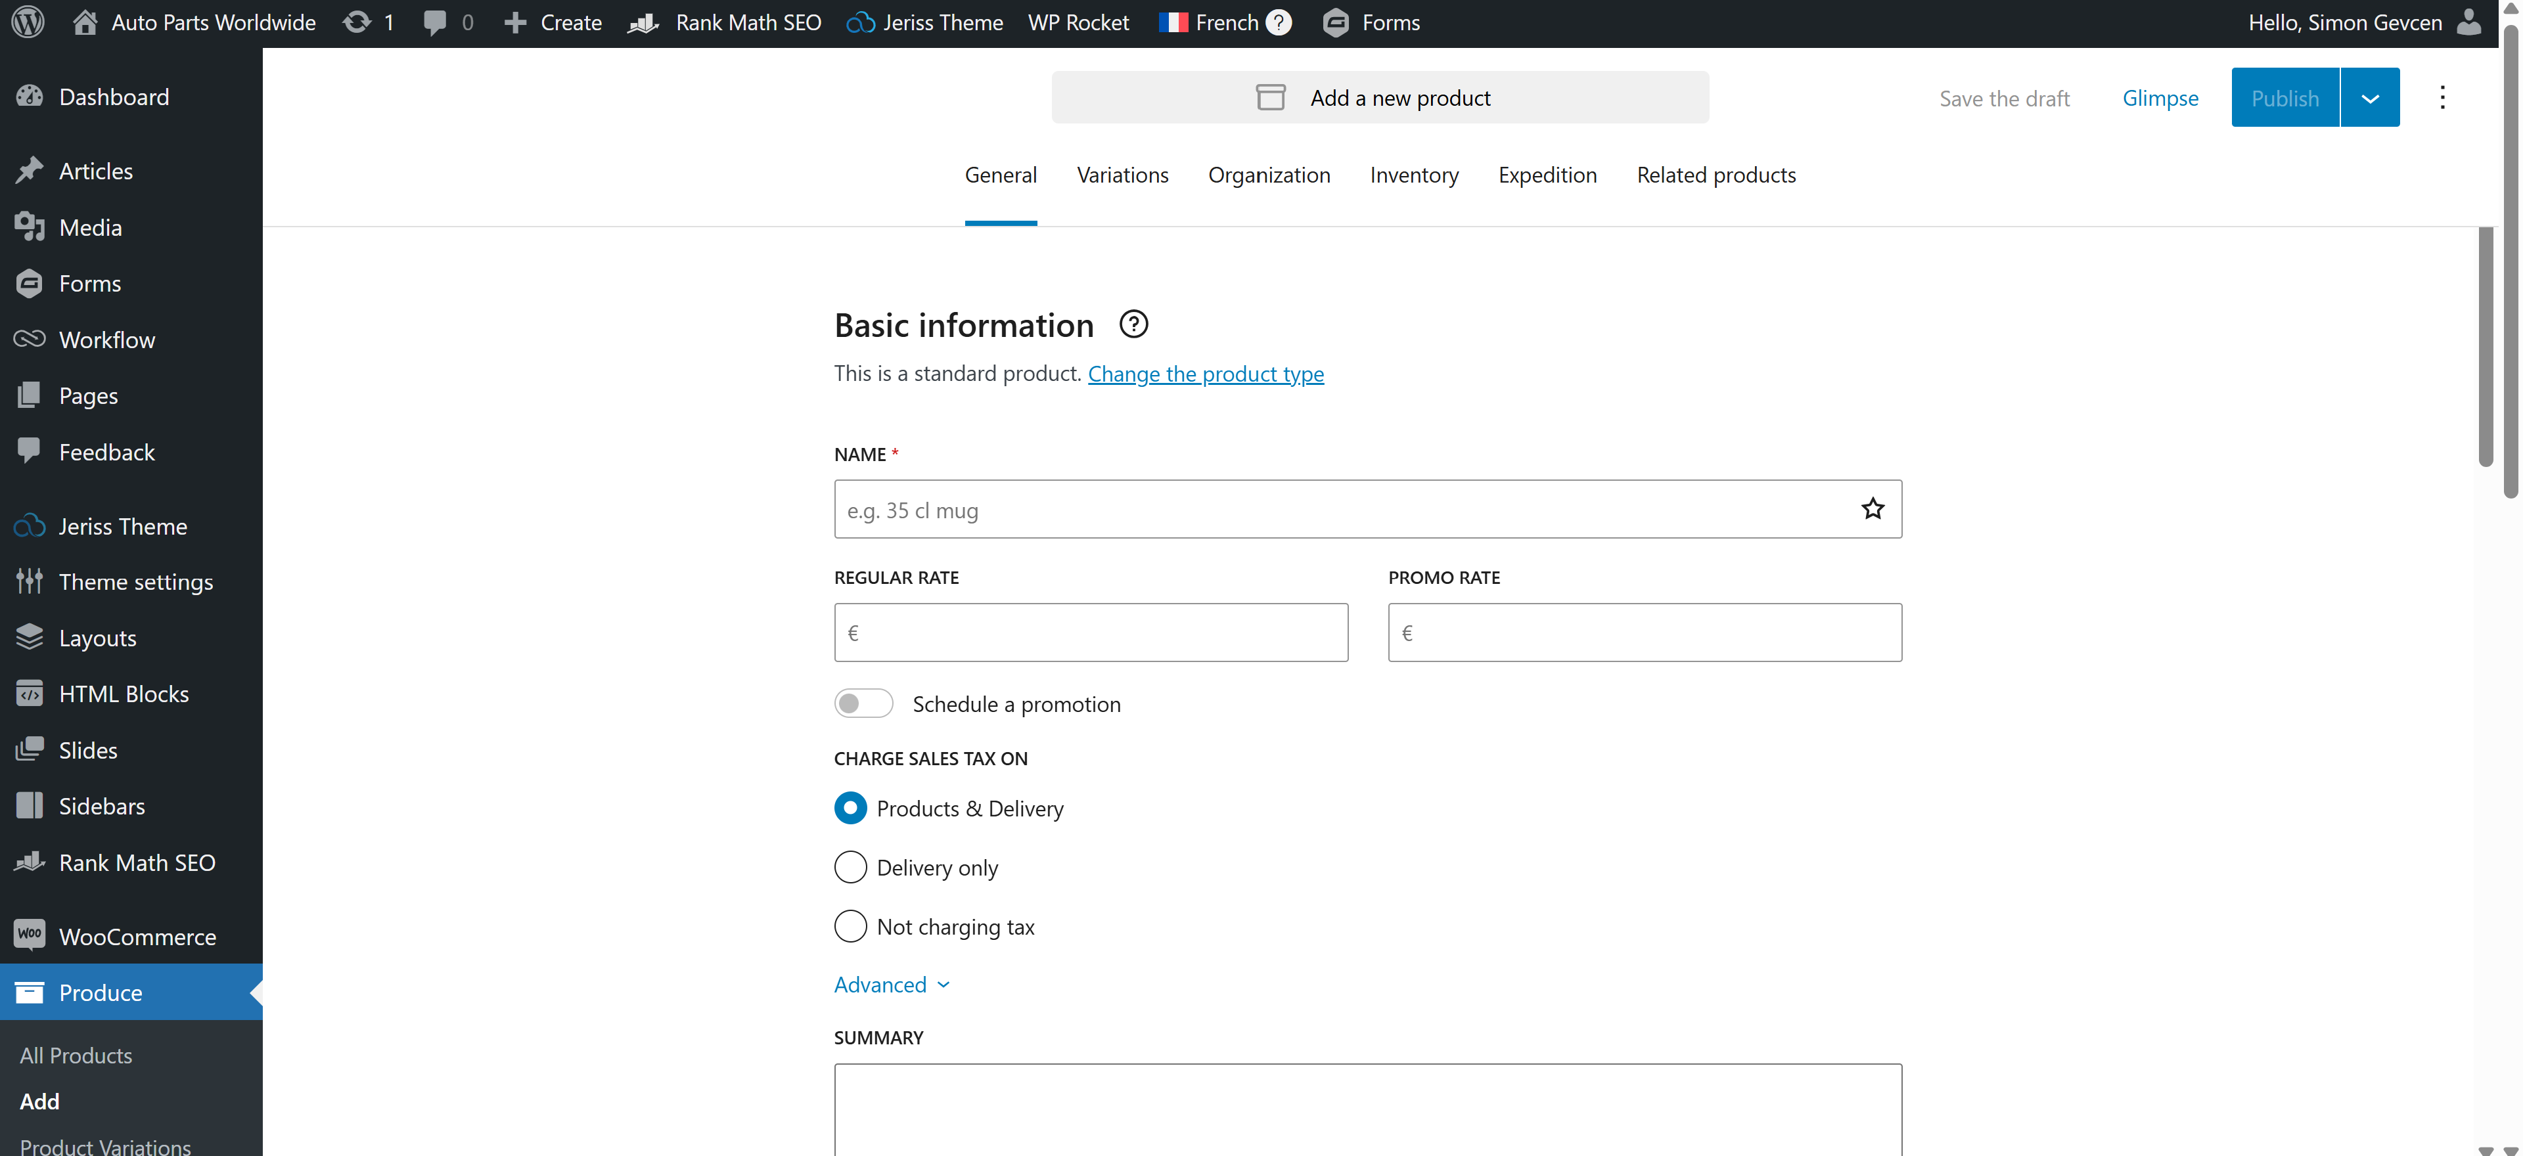2523x1156 pixels.
Task: Expand the Advanced section
Action: coord(892,984)
